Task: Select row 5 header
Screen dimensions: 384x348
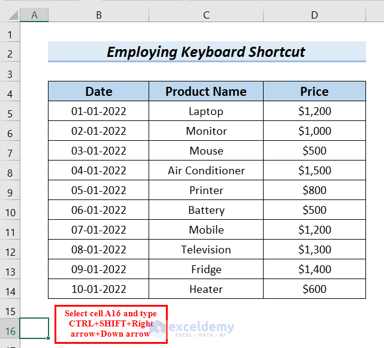Action: (10, 111)
